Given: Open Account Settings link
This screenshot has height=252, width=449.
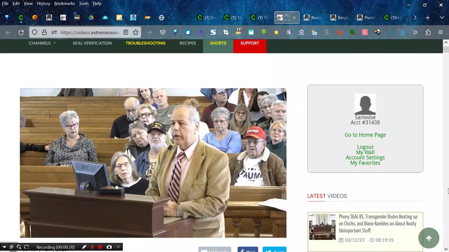Looking at the screenshot, I should [365, 157].
